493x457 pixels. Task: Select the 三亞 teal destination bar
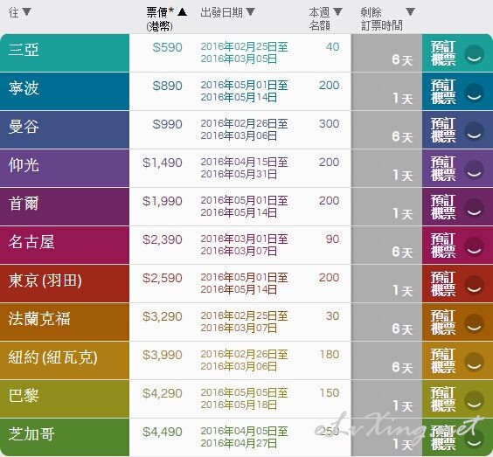pos(65,52)
